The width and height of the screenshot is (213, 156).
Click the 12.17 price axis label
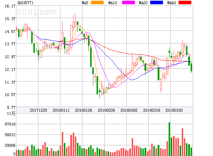pyautogui.click(x=10, y=69)
